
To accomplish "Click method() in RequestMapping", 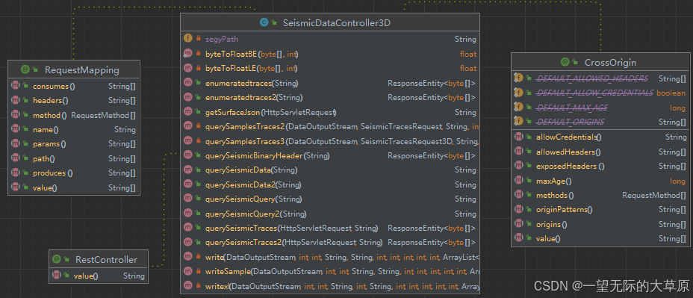I will (74, 115).
